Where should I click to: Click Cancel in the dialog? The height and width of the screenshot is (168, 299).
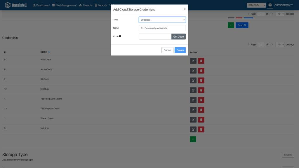(167, 50)
